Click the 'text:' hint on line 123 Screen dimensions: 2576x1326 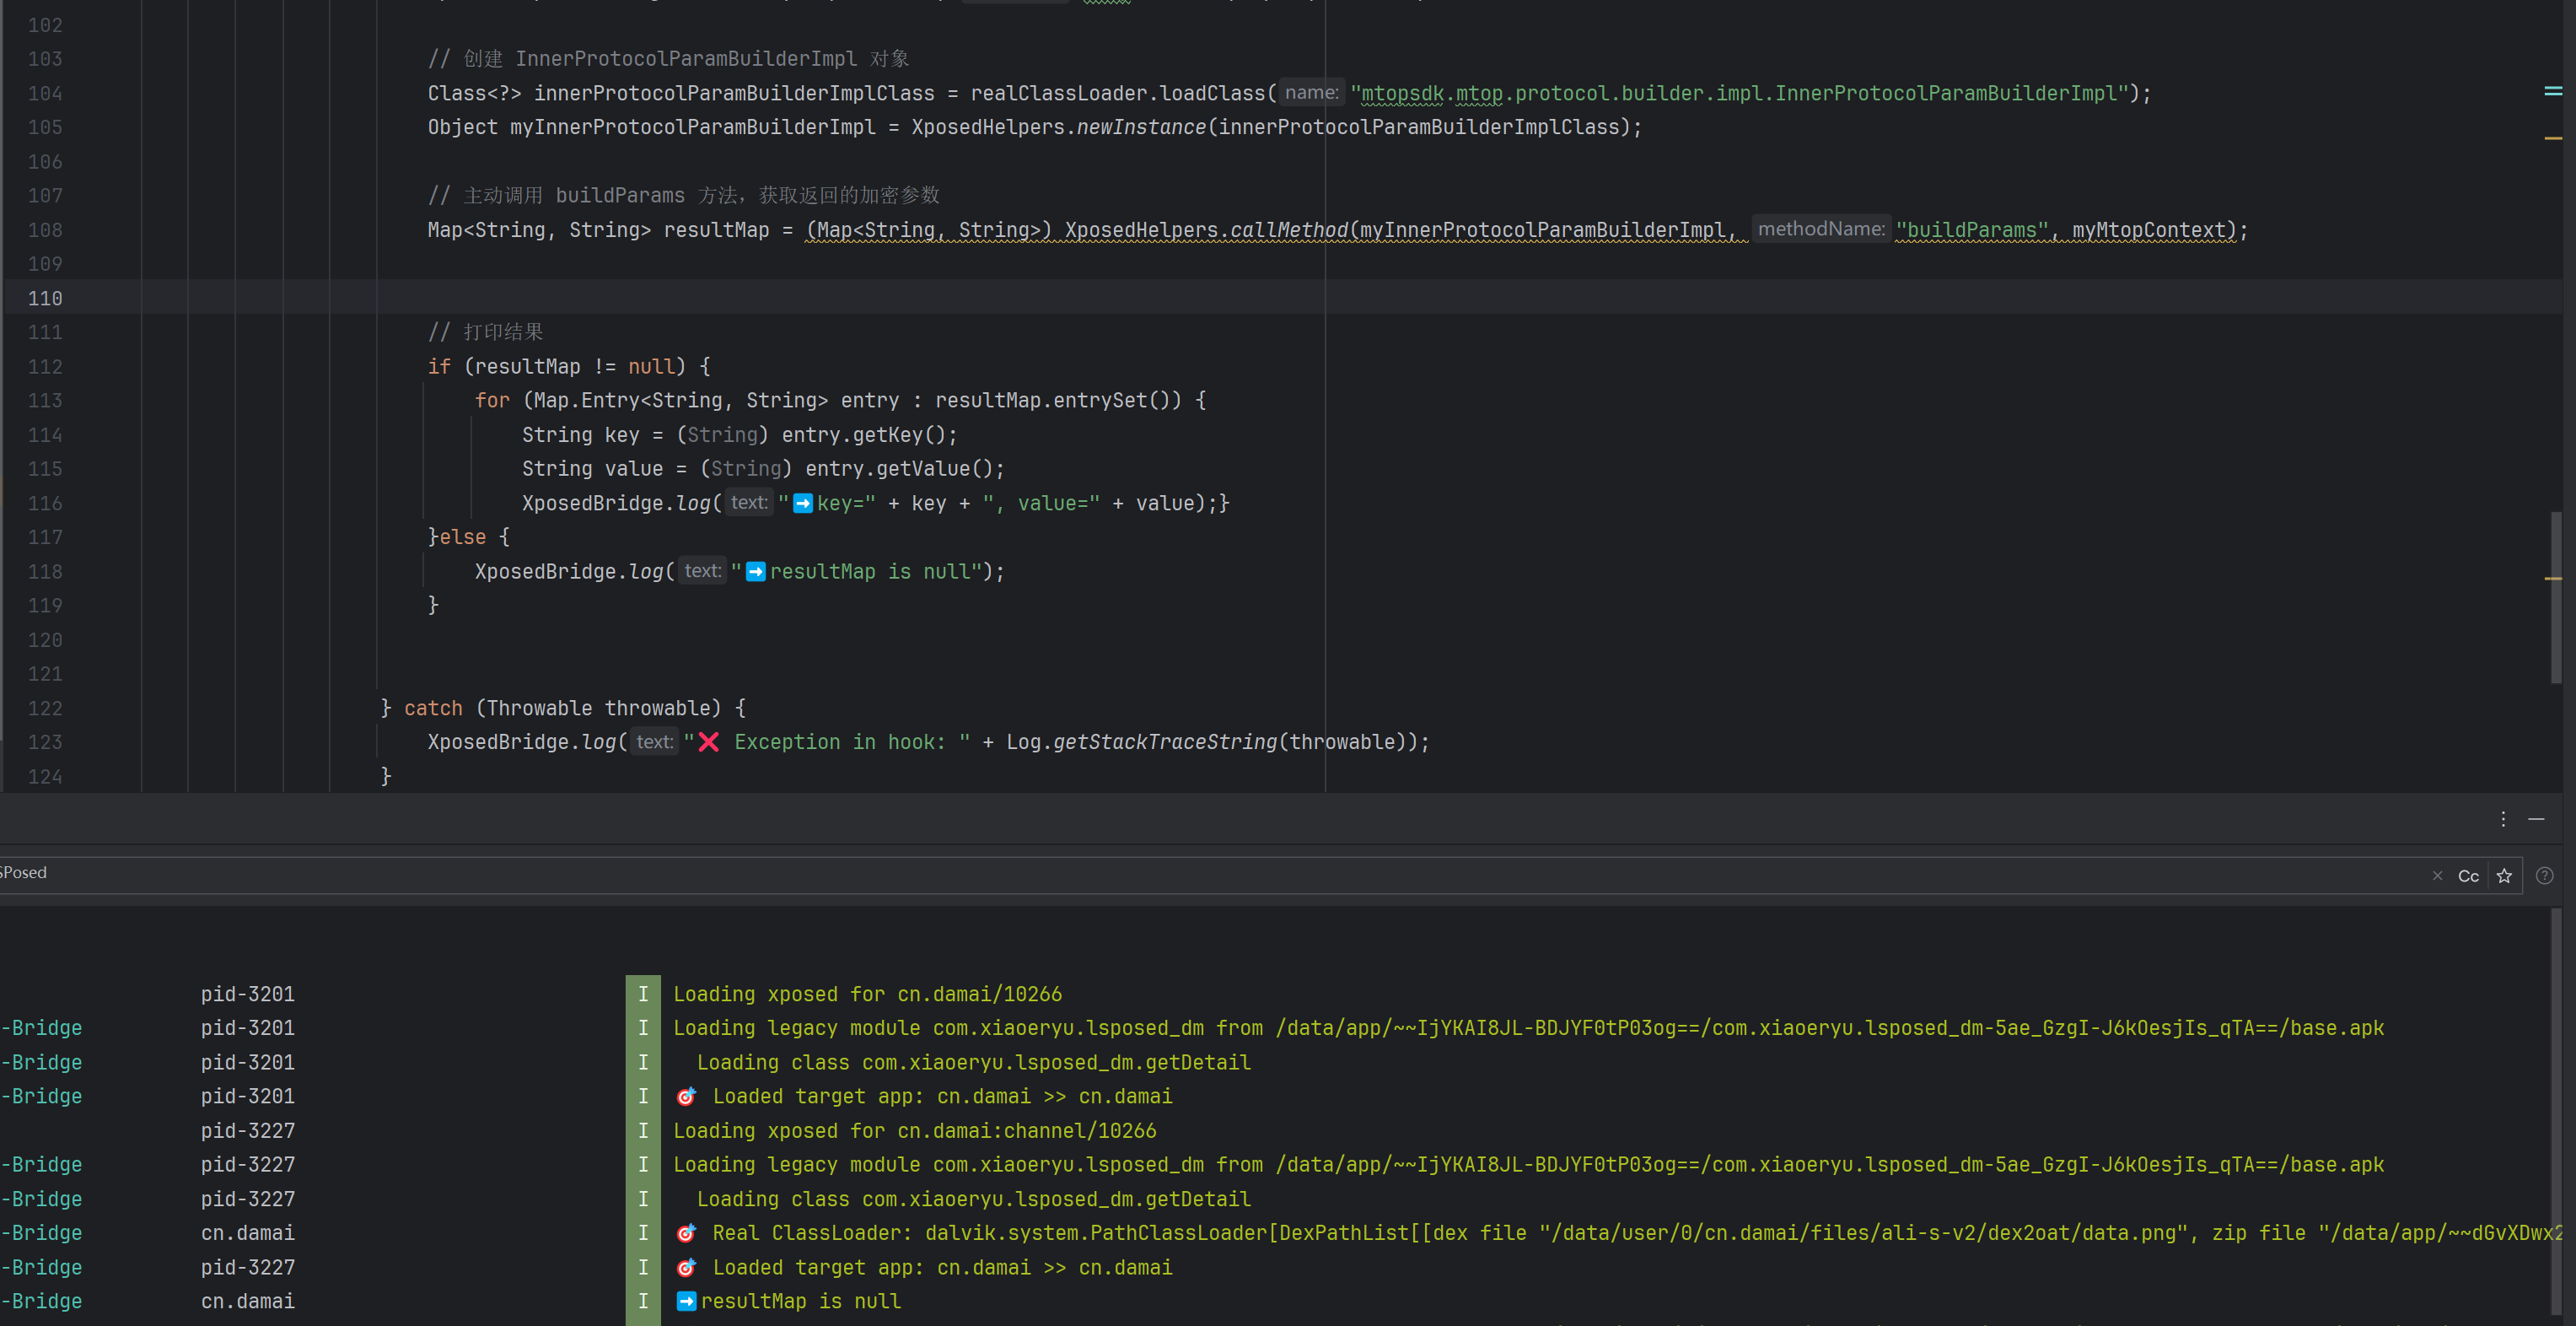(655, 742)
